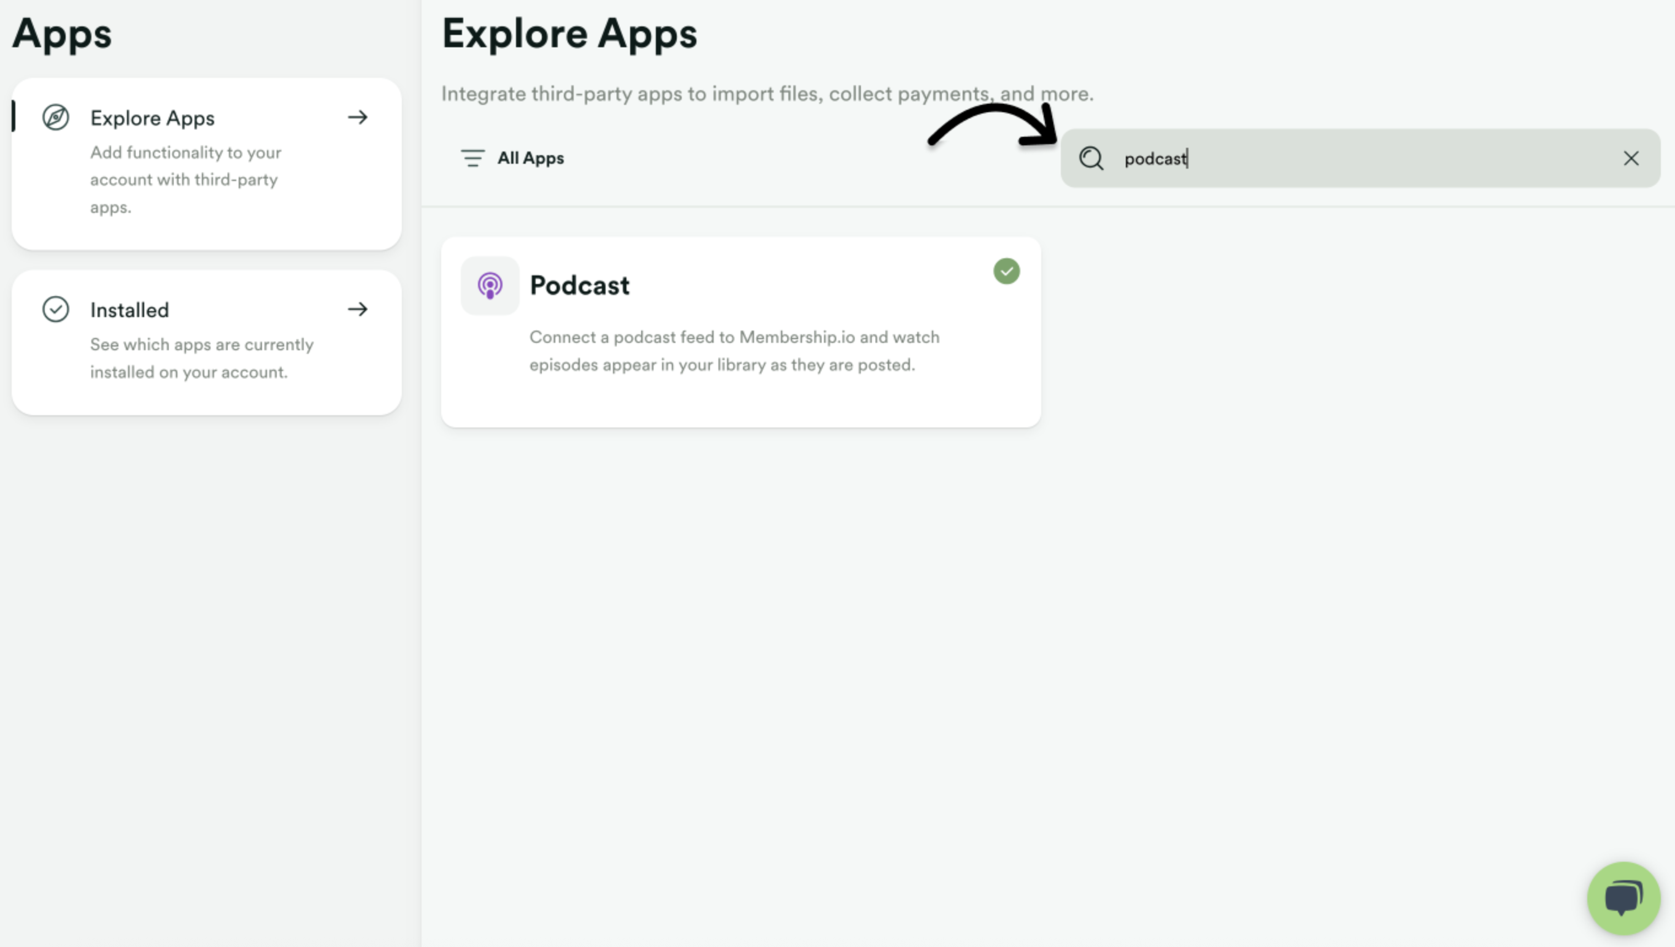The image size is (1675, 947).
Task: Click "Add functionality to your account" description
Action: (186, 180)
